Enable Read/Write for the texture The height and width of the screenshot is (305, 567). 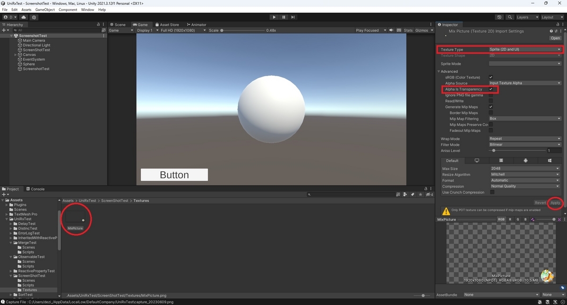tap(490, 101)
